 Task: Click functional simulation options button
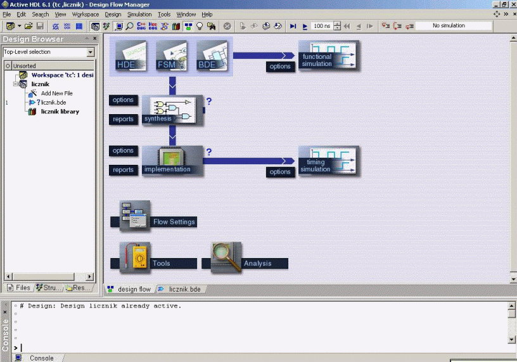tap(280, 67)
